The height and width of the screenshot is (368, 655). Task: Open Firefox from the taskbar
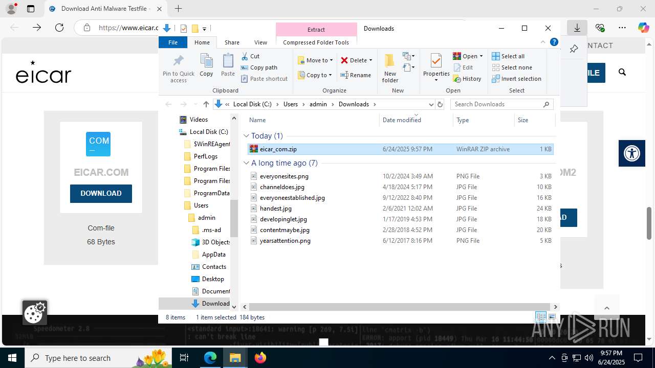[x=260, y=358]
